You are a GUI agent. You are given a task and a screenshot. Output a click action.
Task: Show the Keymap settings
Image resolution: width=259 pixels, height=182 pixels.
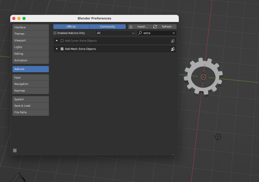(x=31, y=91)
